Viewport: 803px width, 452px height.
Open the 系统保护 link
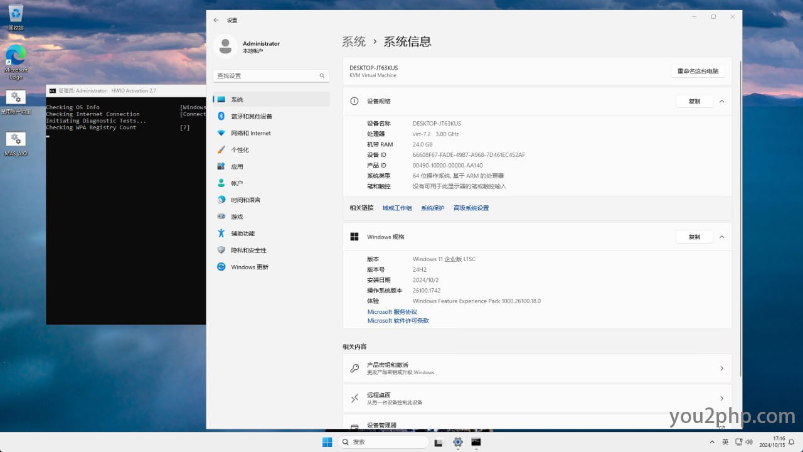pyautogui.click(x=433, y=208)
